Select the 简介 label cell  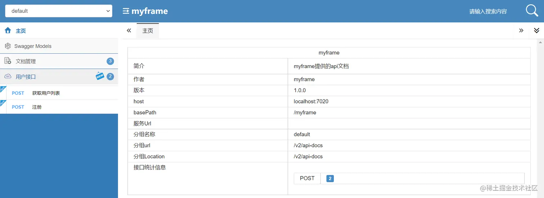point(208,66)
